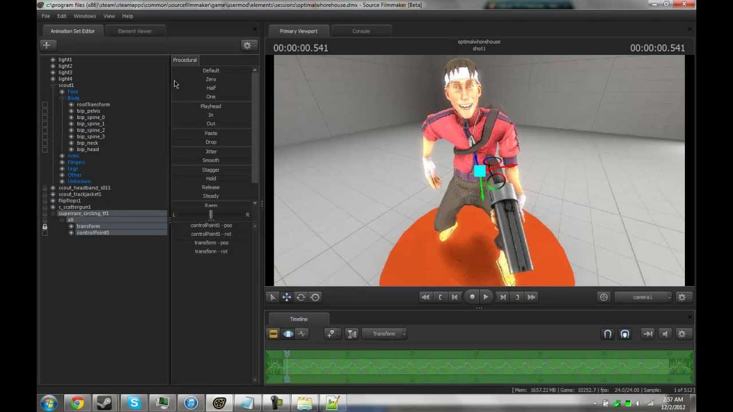Mute audio with the timeline speaker icon
This screenshot has width=733, height=412.
click(x=665, y=334)
